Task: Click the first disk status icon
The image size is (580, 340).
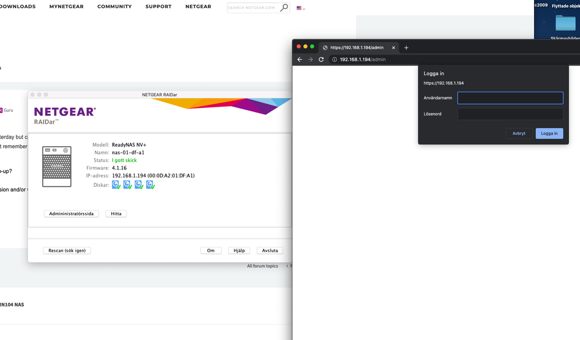Action: click(x=116, y=185)
